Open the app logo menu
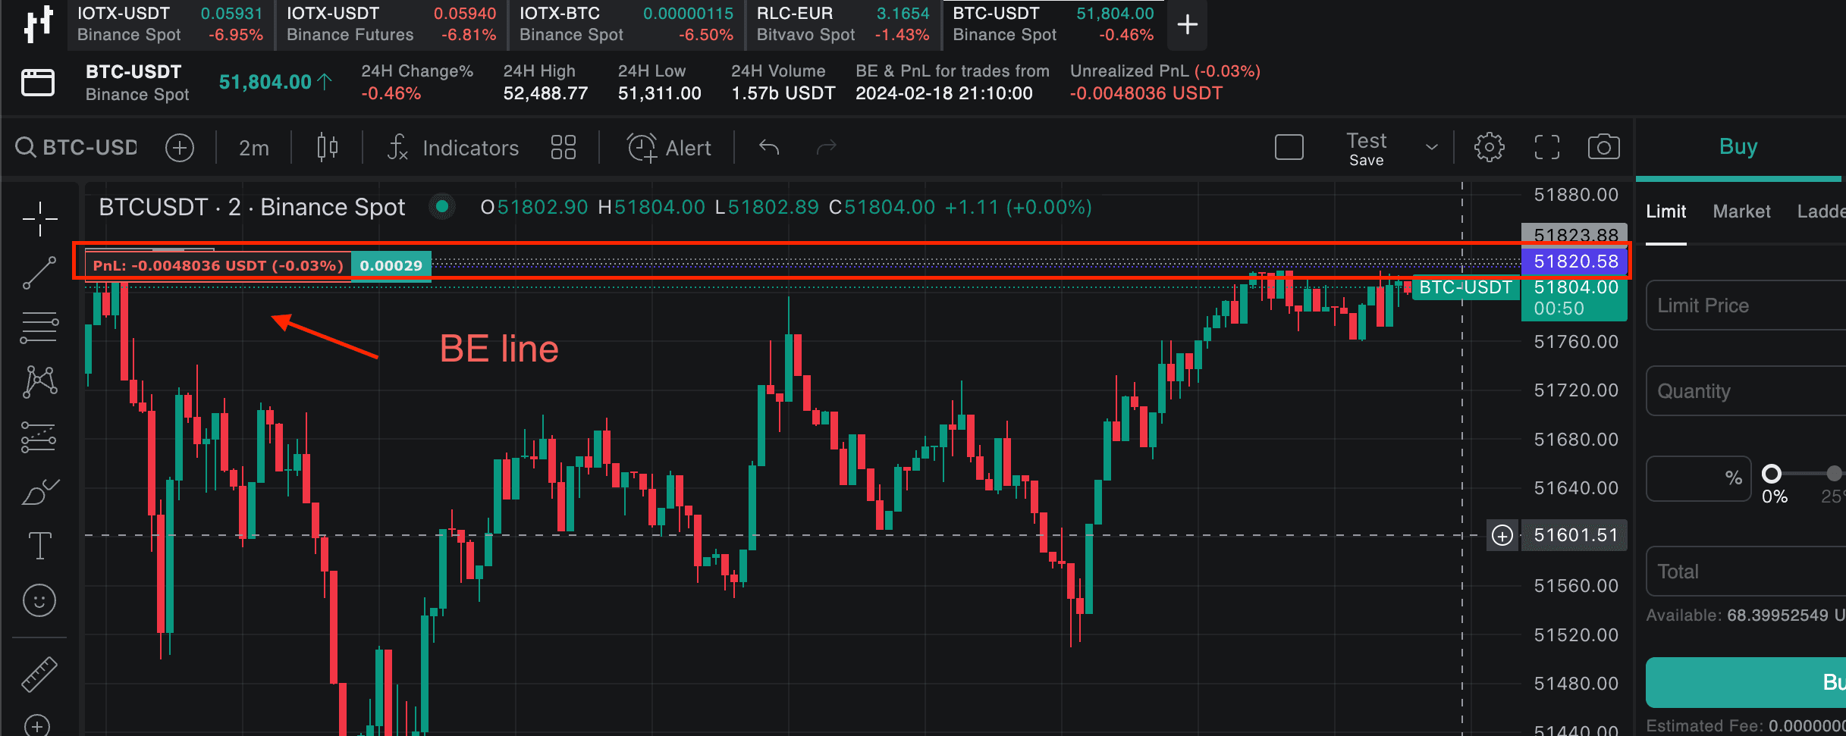Viewport: 1846px width, 736px height. (x=38, y=24)
